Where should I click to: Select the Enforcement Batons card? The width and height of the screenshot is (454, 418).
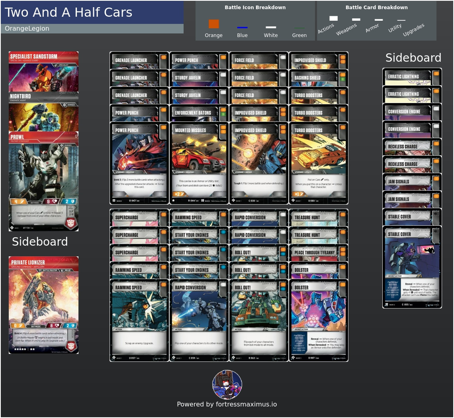pyautogui.click(x=199, y=113)
